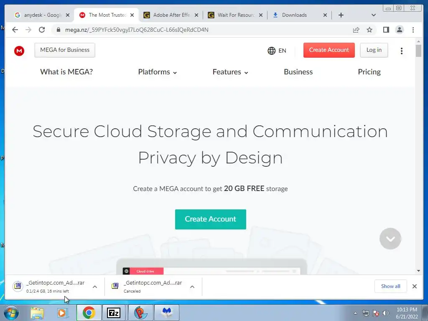This screenshot has height=321, width=428.
Task: Reload the MEGA page
Action: [42, 30]
